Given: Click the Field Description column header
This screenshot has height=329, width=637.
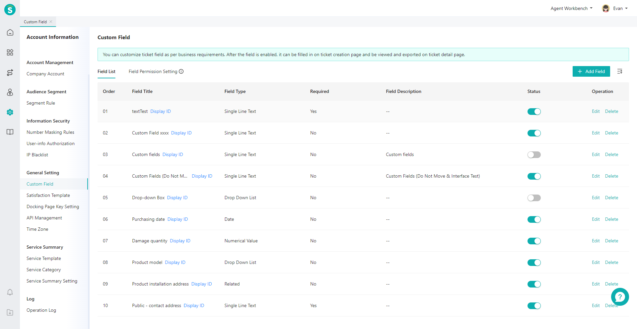Looking at the screenshot, I should pos(403,91).
